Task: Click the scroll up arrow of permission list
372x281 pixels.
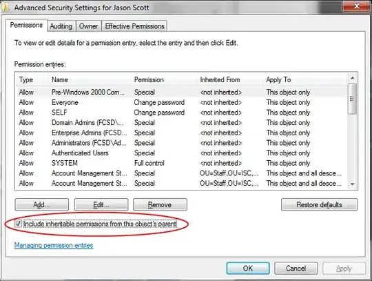Action: [352, 78]
